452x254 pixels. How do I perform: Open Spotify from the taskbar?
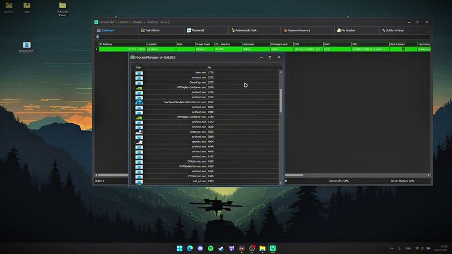pos(210,248)
